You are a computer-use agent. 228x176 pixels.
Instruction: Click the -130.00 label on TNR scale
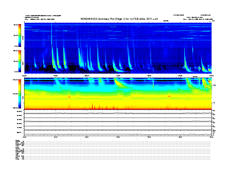[15, 80]
